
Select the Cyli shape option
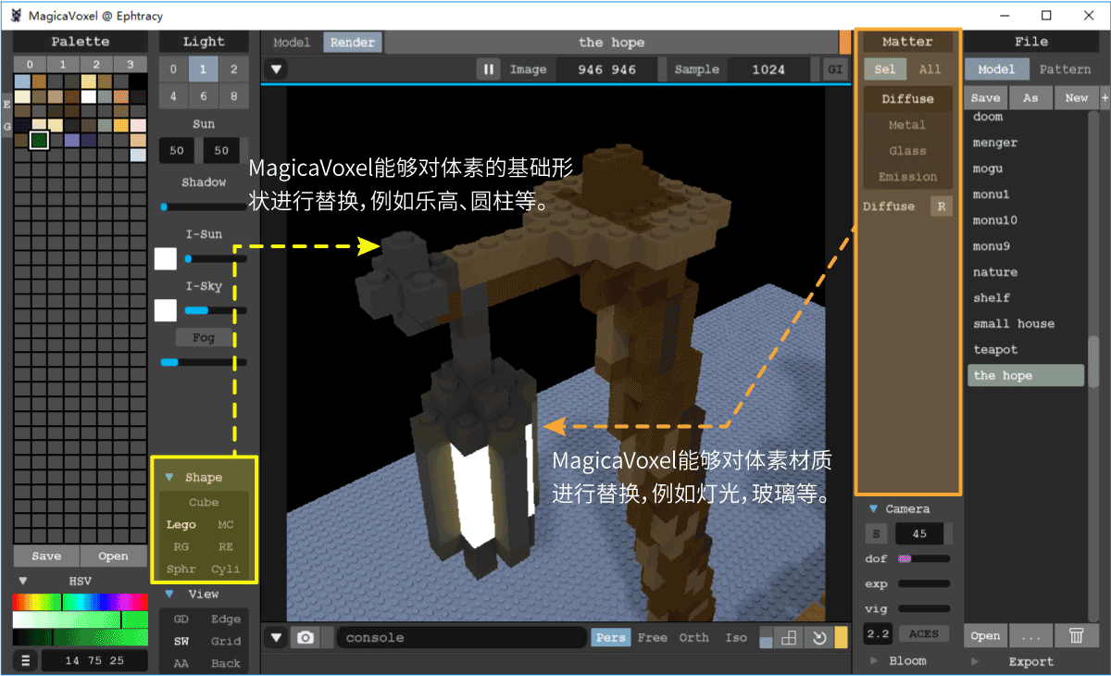[225, 569]
